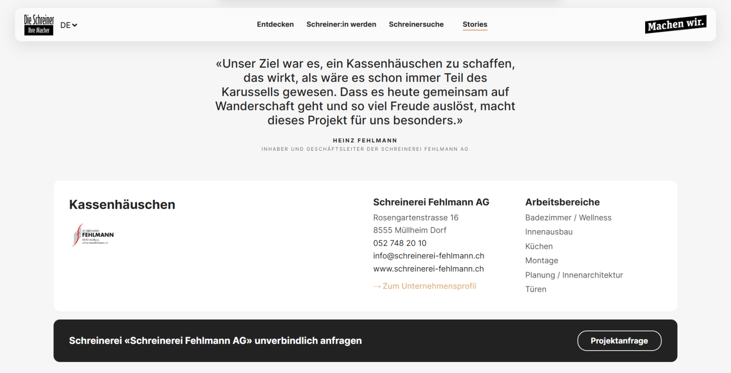
Task: Open Zum Unternehmensprofil link
Action: (x=425, y=286)
